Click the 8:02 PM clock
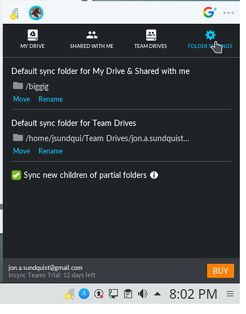Image resolution: width=246 pixels, height=314 pixels. 193,294
